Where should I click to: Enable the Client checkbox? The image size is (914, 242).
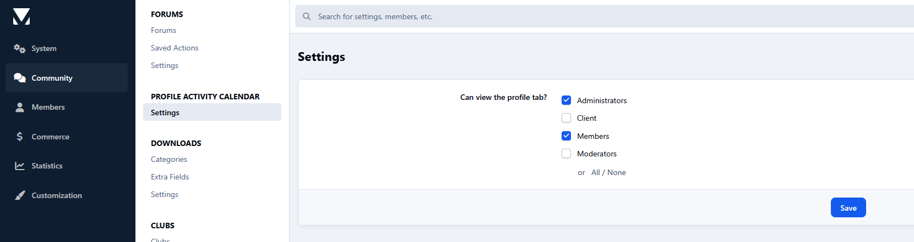(x=566, y=118)
